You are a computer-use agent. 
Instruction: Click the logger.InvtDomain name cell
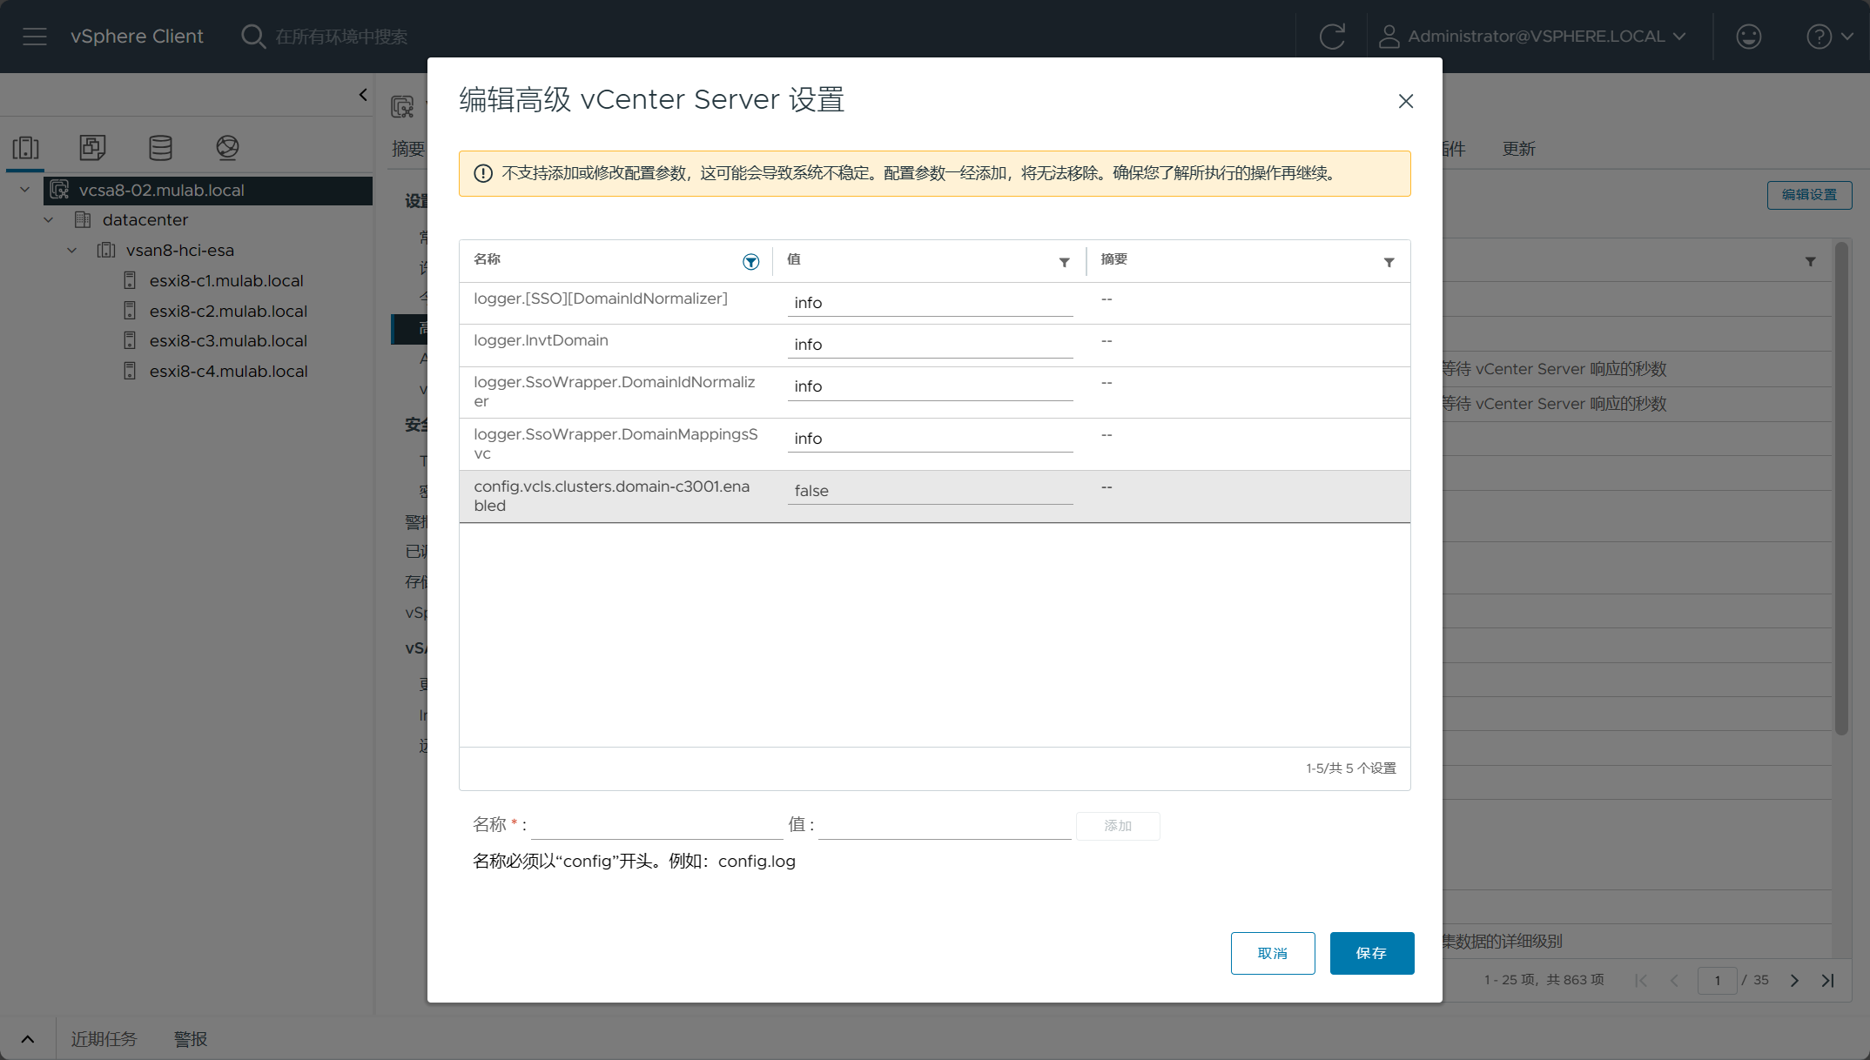pyautogui.click(x=541, y=340)
